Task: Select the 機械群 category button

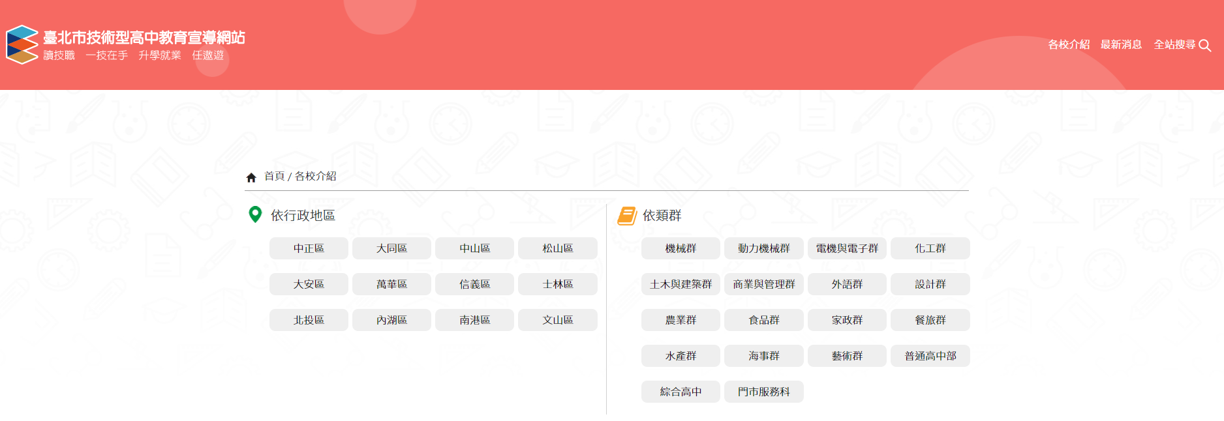Action: coord(681,248)
